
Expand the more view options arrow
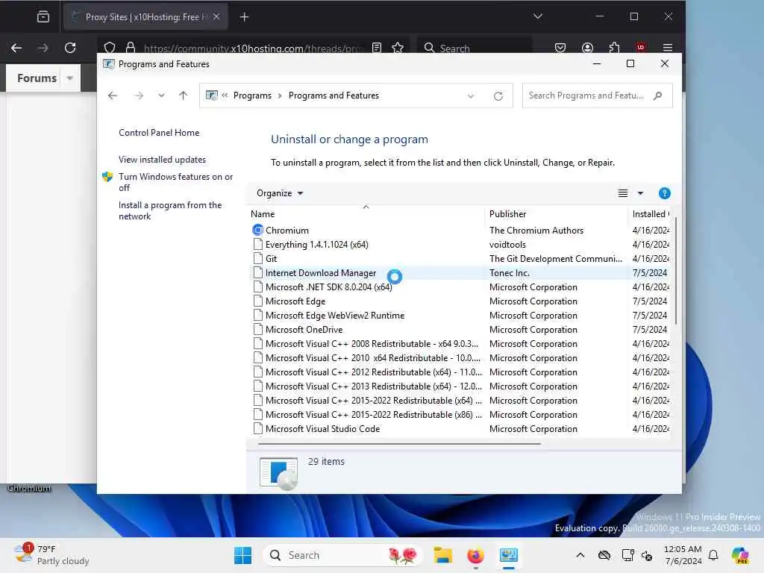pos(640,193)
